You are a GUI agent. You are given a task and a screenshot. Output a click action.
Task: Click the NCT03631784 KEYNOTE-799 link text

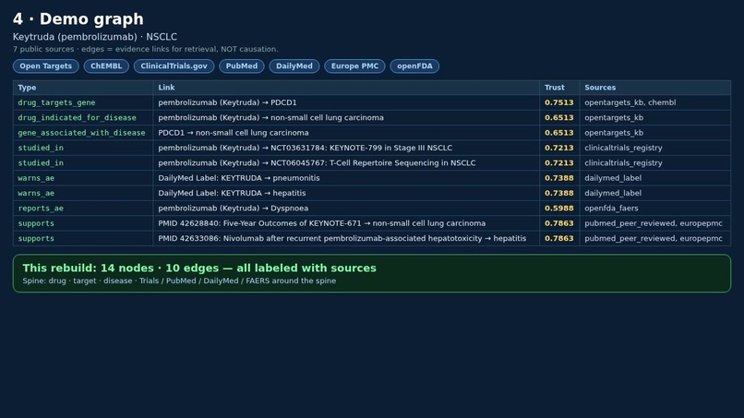coord(306,148)
